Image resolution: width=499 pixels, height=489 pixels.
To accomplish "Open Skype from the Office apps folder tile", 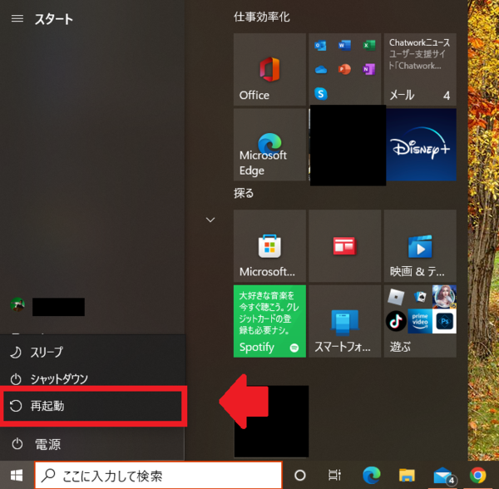I will 321,94.
